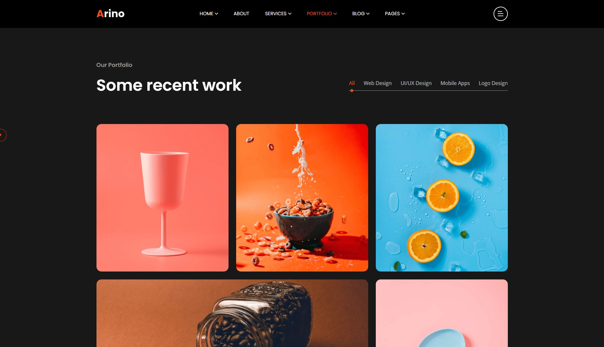Open the circular hamburger menu icon
604x347 pixels.
click(x=501, y=14)
